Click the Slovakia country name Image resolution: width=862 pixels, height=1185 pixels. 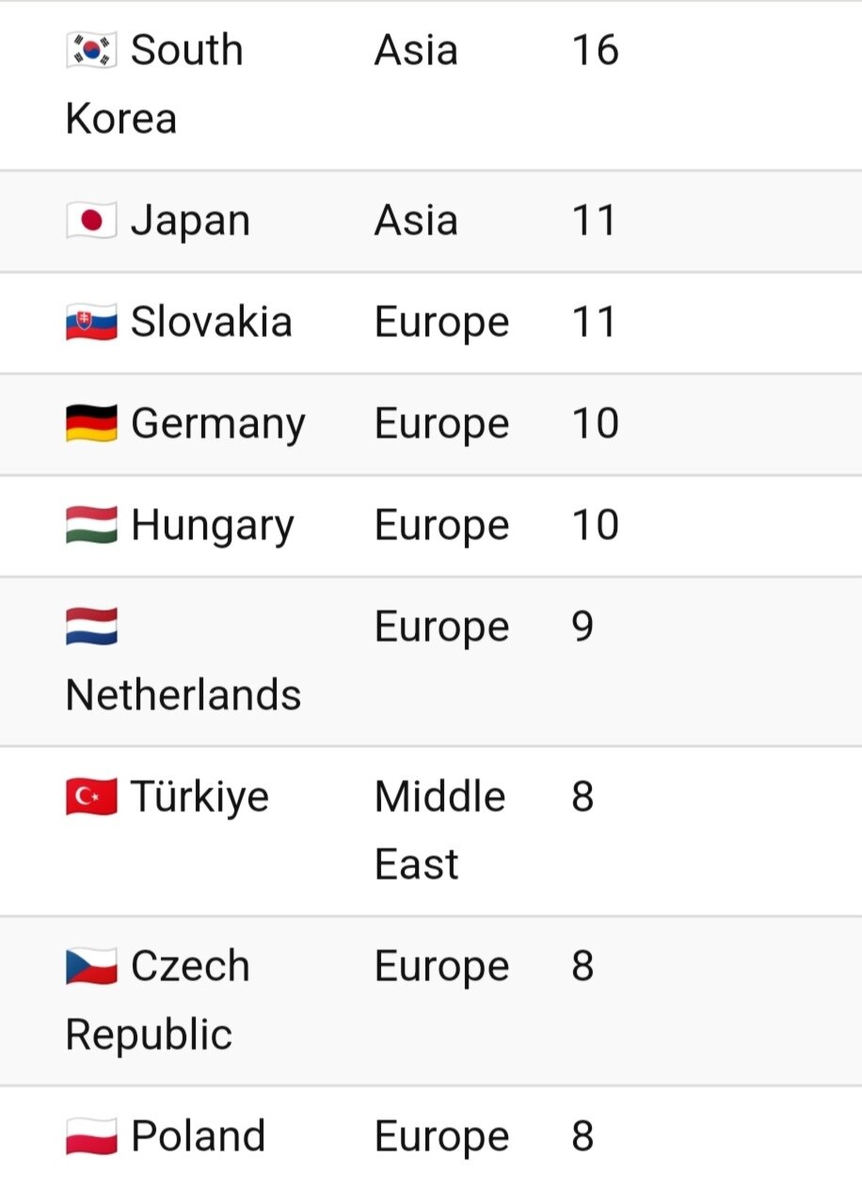point(212,323)
